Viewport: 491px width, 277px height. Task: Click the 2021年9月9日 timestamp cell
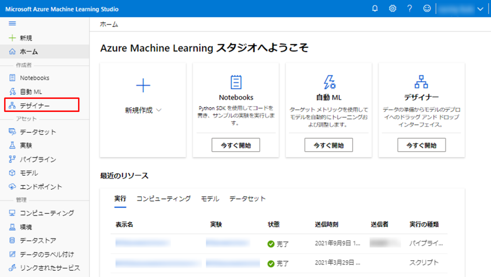[x=337, y=243]
